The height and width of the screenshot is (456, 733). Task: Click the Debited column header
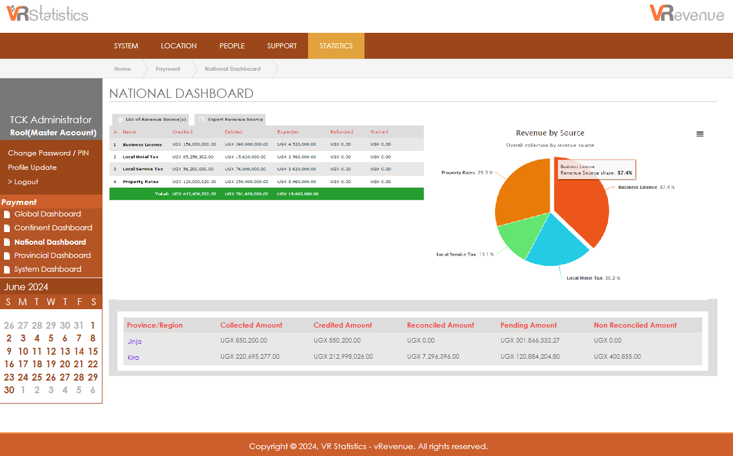234,132
